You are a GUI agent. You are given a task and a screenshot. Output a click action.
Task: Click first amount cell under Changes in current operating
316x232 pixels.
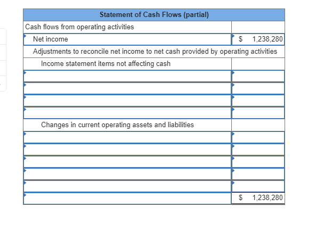tap(258, 137)
